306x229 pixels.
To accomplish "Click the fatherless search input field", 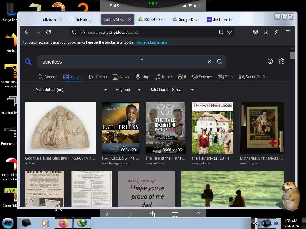I will click(122, 62).
